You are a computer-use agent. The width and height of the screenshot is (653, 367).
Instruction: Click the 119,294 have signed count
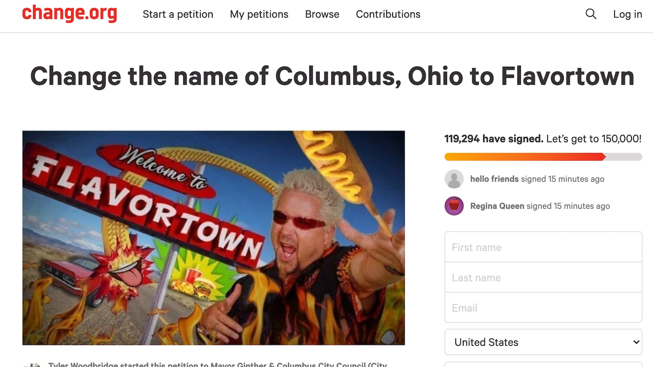coord(493,139)
